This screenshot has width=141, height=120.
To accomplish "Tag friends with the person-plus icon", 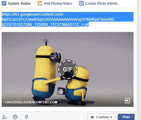I will (4, 117).
